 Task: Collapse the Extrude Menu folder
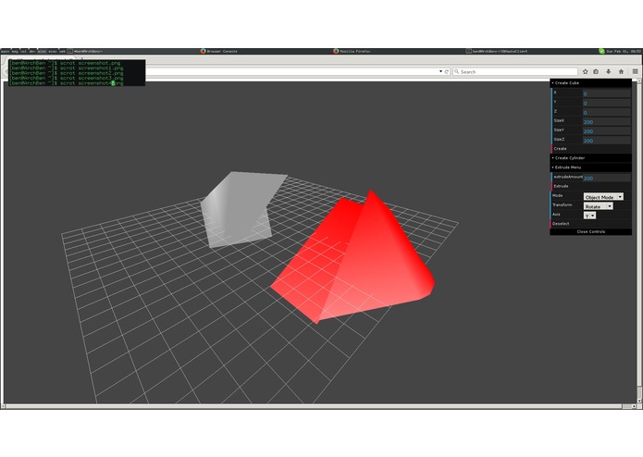pos(590,167)
